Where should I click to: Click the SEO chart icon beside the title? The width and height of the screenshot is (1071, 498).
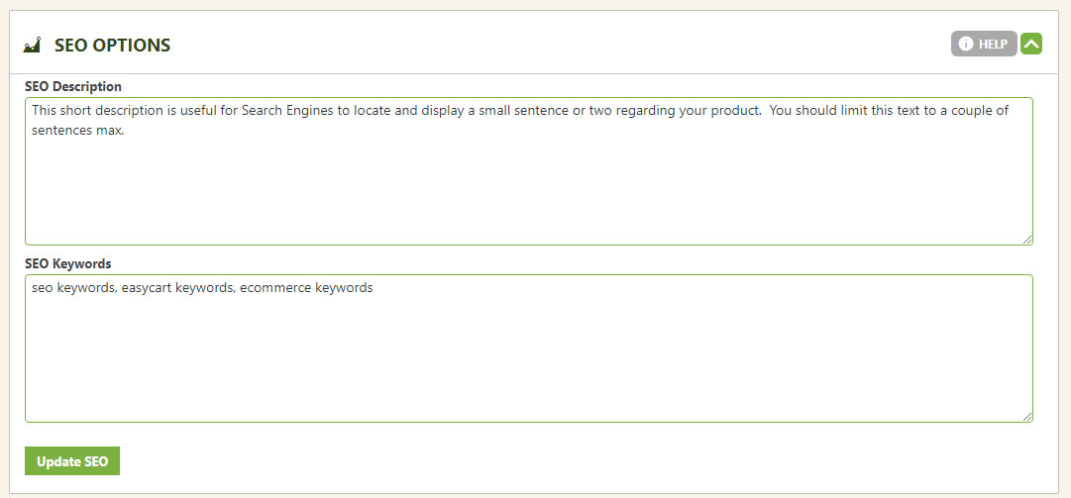pos(32,45)
